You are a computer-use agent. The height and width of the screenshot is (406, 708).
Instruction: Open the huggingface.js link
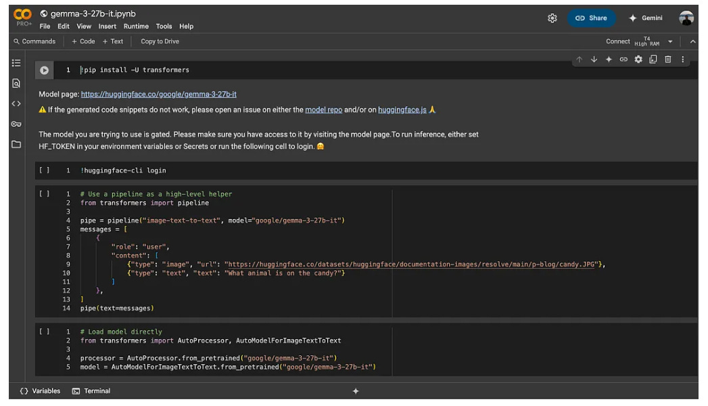[402, 110]
